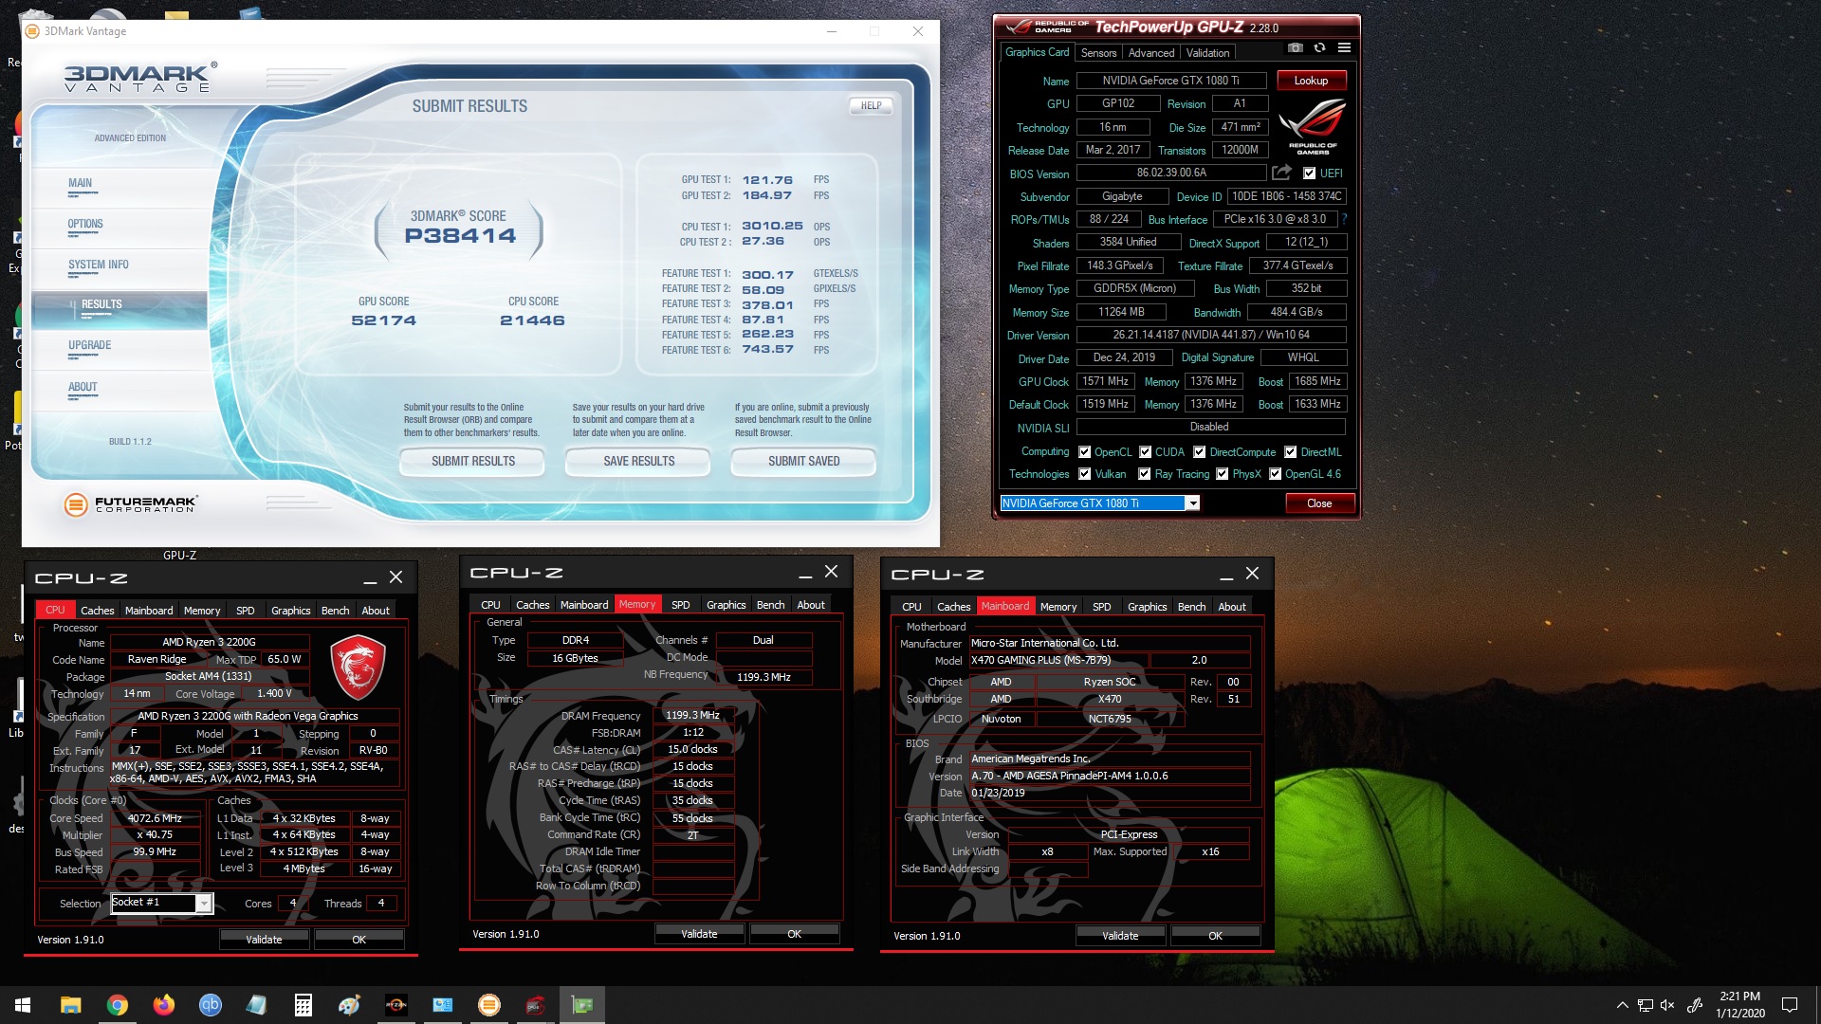Click Validate in the right CPU-Z window
Screen dimensions: 1821x1024
(1120, 936)
